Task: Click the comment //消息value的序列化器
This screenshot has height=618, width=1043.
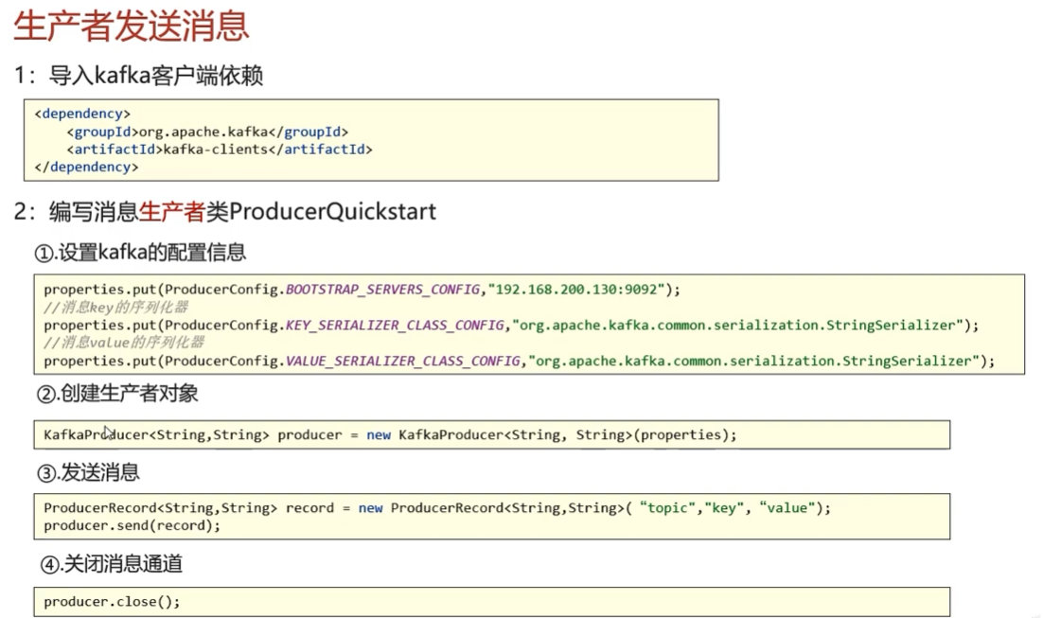Action: (124, 343)
